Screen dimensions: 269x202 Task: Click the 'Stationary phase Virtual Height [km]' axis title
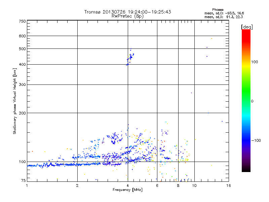coord(15,101)
